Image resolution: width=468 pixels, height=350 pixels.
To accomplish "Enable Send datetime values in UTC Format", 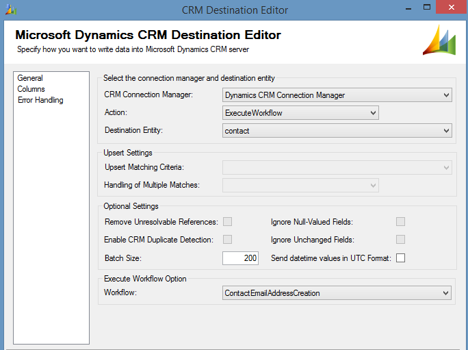I will tap(401, 258).
